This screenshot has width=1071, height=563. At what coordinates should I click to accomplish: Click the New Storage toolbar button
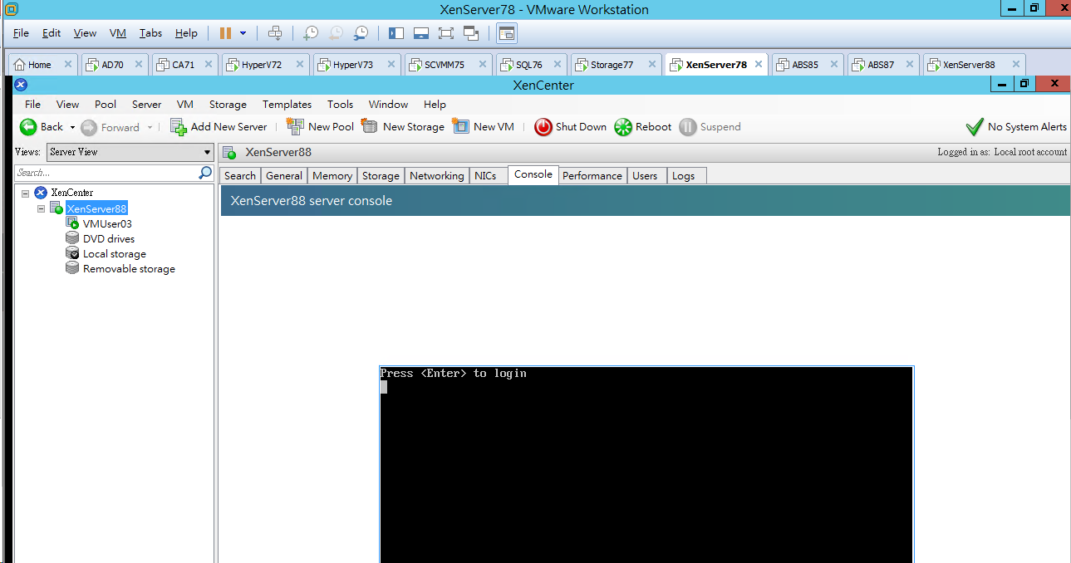click(403, 127)
